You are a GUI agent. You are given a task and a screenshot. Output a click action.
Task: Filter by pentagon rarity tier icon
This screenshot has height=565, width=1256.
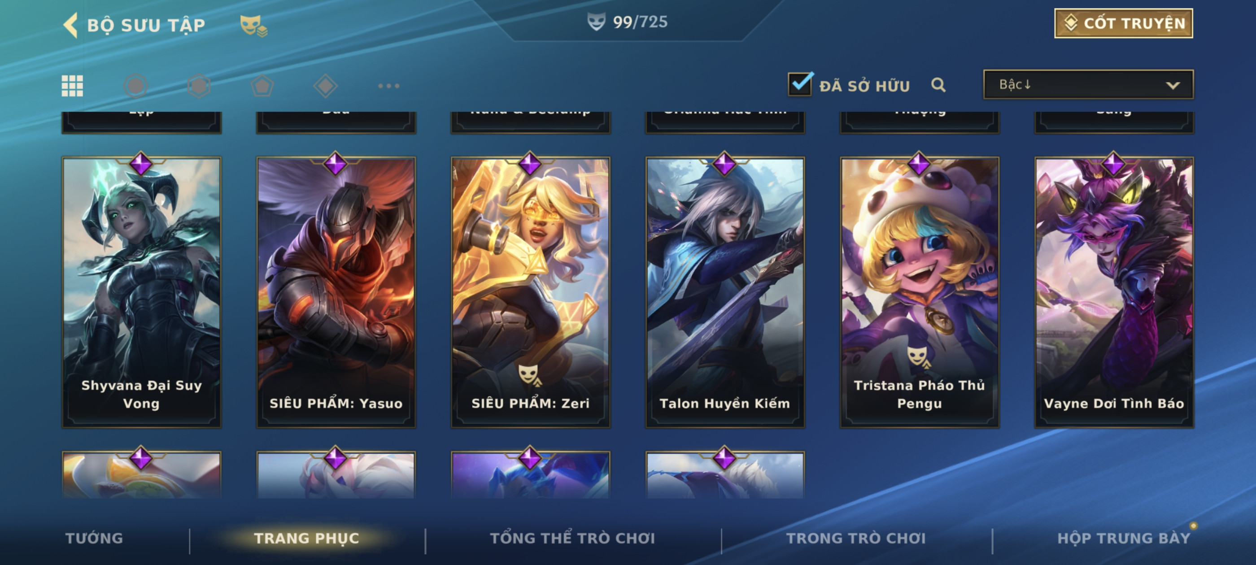click(262, 86)
